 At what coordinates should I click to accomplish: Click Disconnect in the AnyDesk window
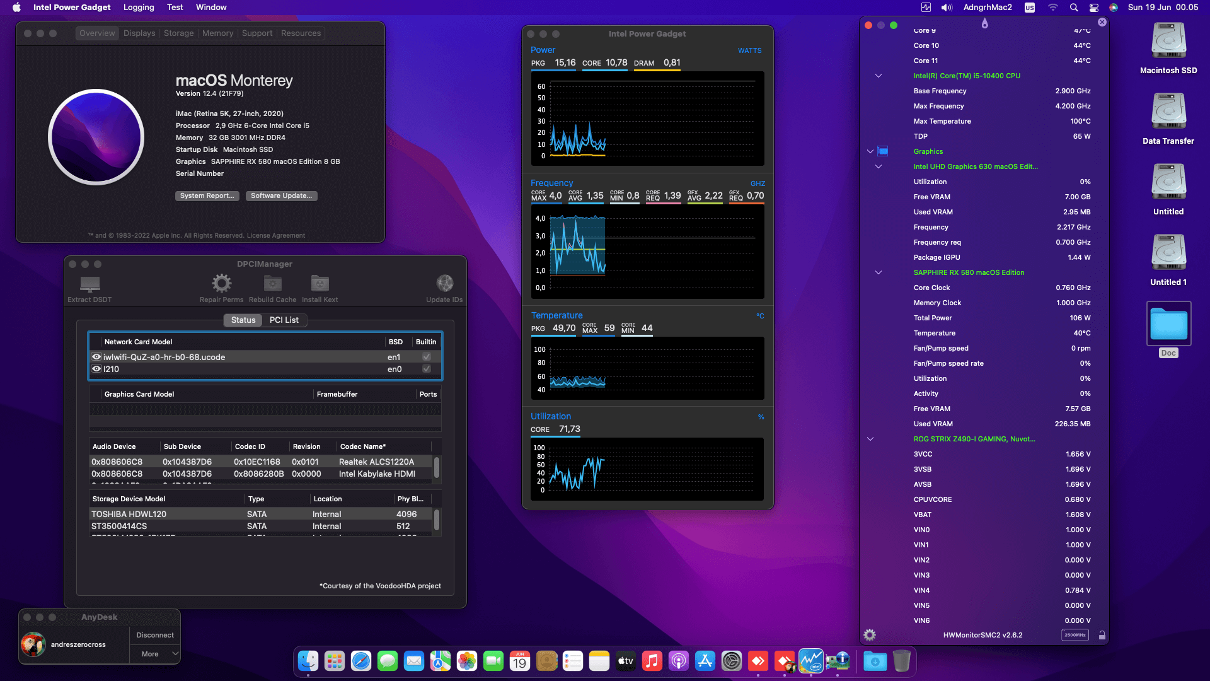click(154, 635)
